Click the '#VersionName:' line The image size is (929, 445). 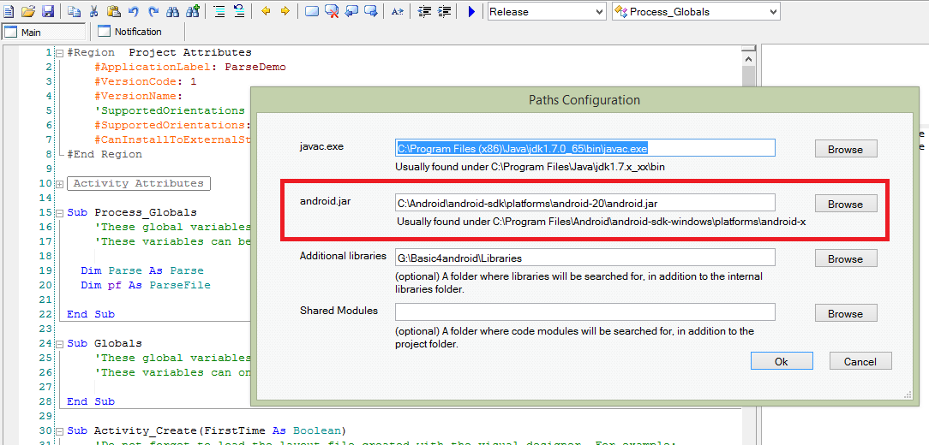click(138, 97)
